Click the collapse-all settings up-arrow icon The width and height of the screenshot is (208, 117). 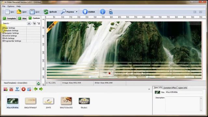click(39, 23)
